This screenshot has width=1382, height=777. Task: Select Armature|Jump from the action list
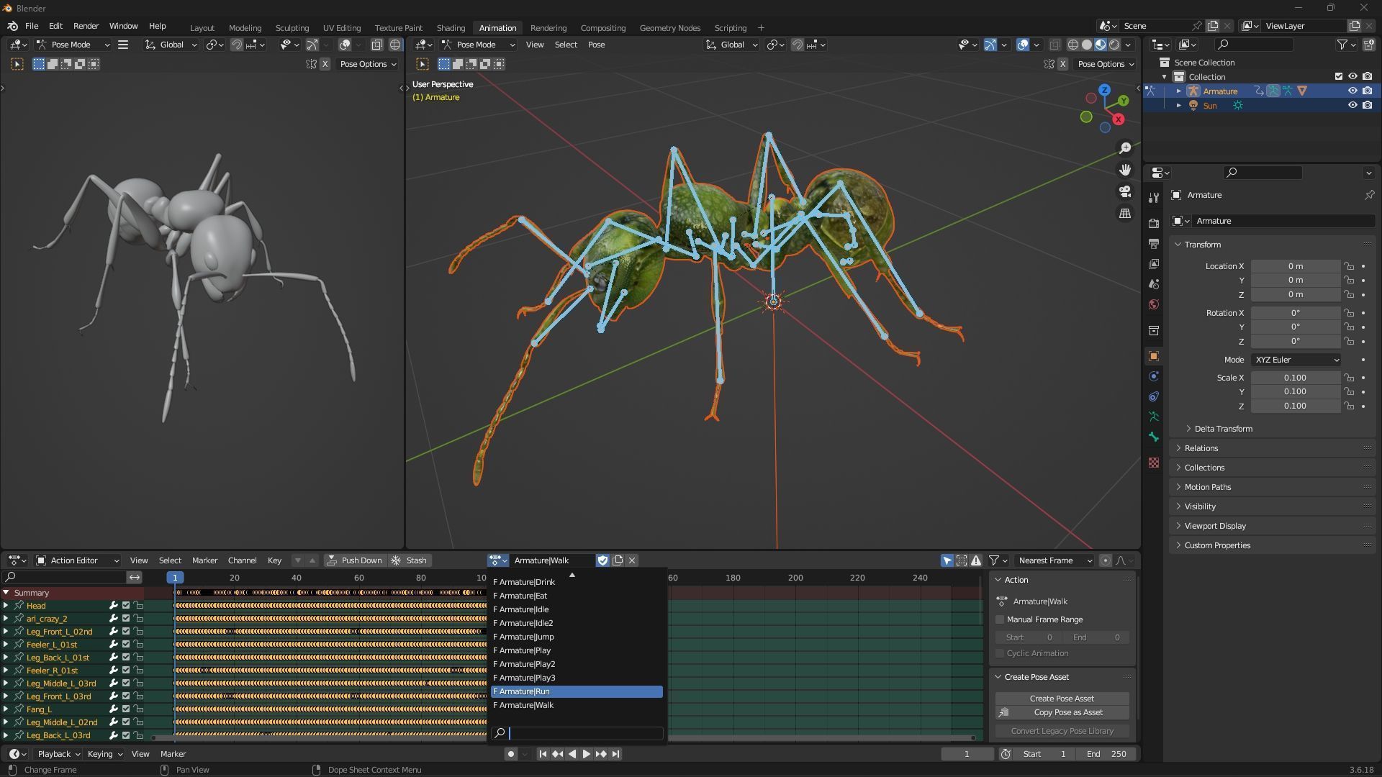tap(577, 637)
